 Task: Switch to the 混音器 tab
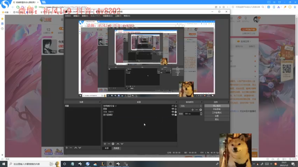[116, 148]
